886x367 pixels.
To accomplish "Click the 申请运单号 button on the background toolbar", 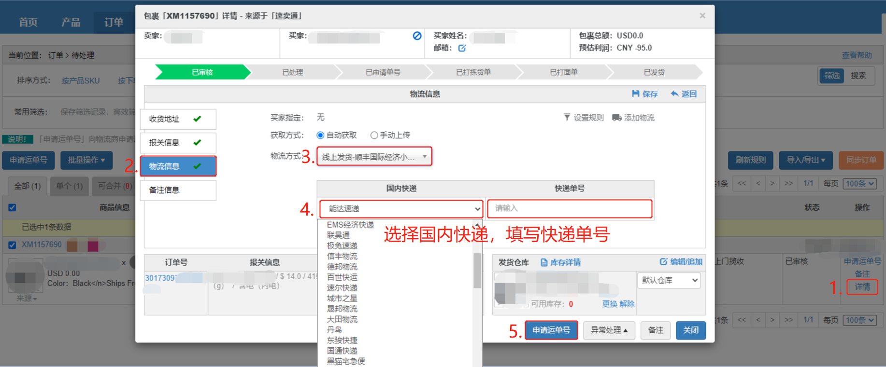I will (29, 160).
